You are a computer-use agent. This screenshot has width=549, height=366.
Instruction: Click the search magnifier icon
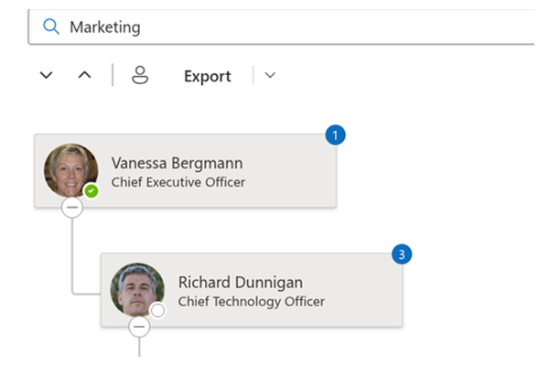50,27
